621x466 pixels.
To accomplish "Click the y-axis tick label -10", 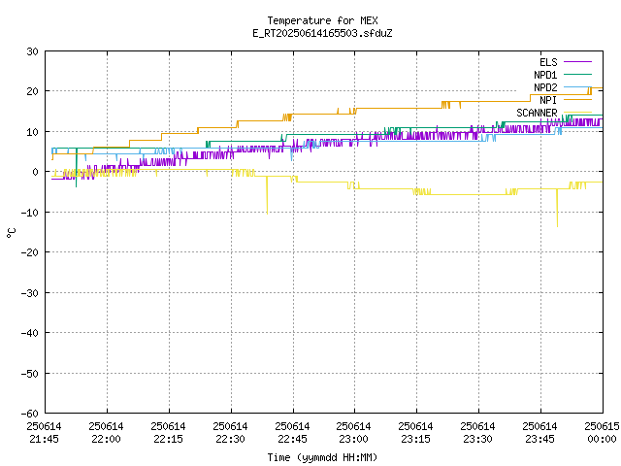I will 30,213.
